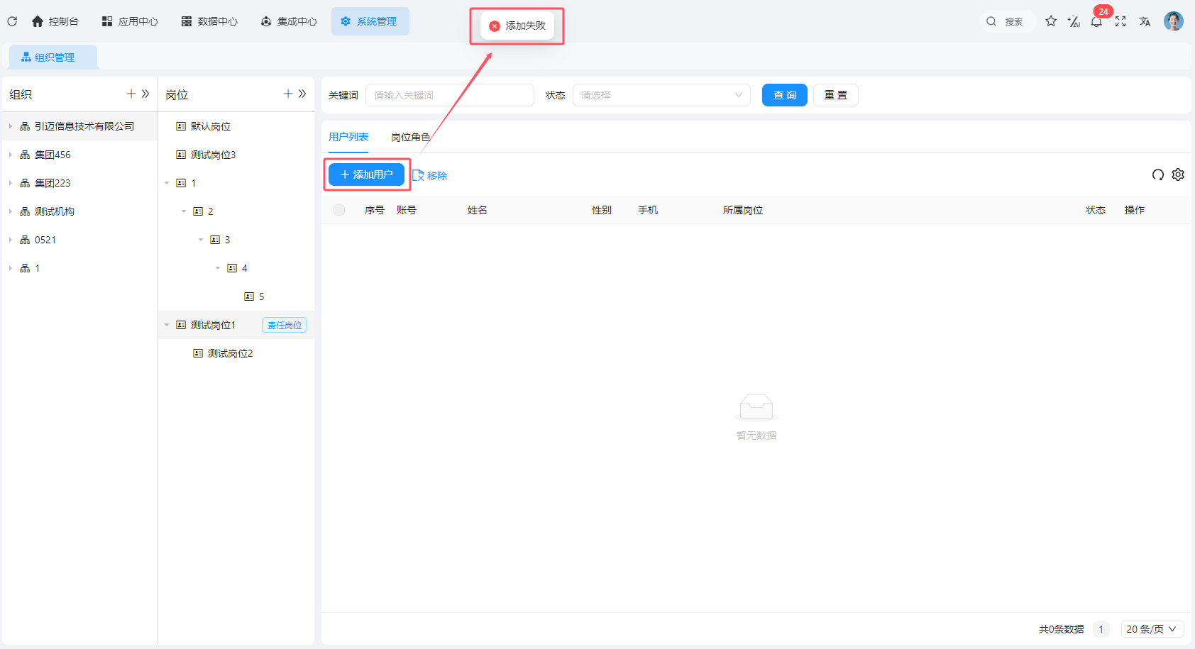This screenshot has width=1195, height=649.
Task: Open the 状态 filter dropdown
Action: coord(661,95)
